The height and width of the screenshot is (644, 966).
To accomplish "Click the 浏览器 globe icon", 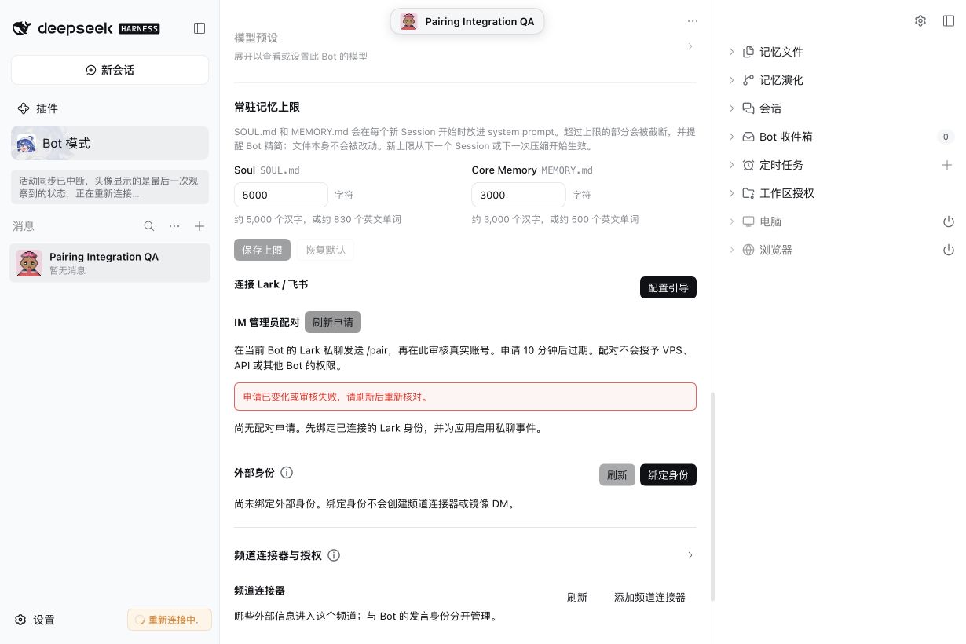I will (x=748, y=250).
